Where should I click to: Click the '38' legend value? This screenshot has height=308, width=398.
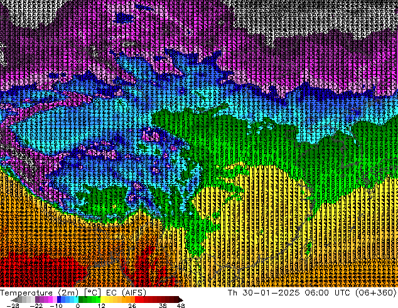(163, 305)
